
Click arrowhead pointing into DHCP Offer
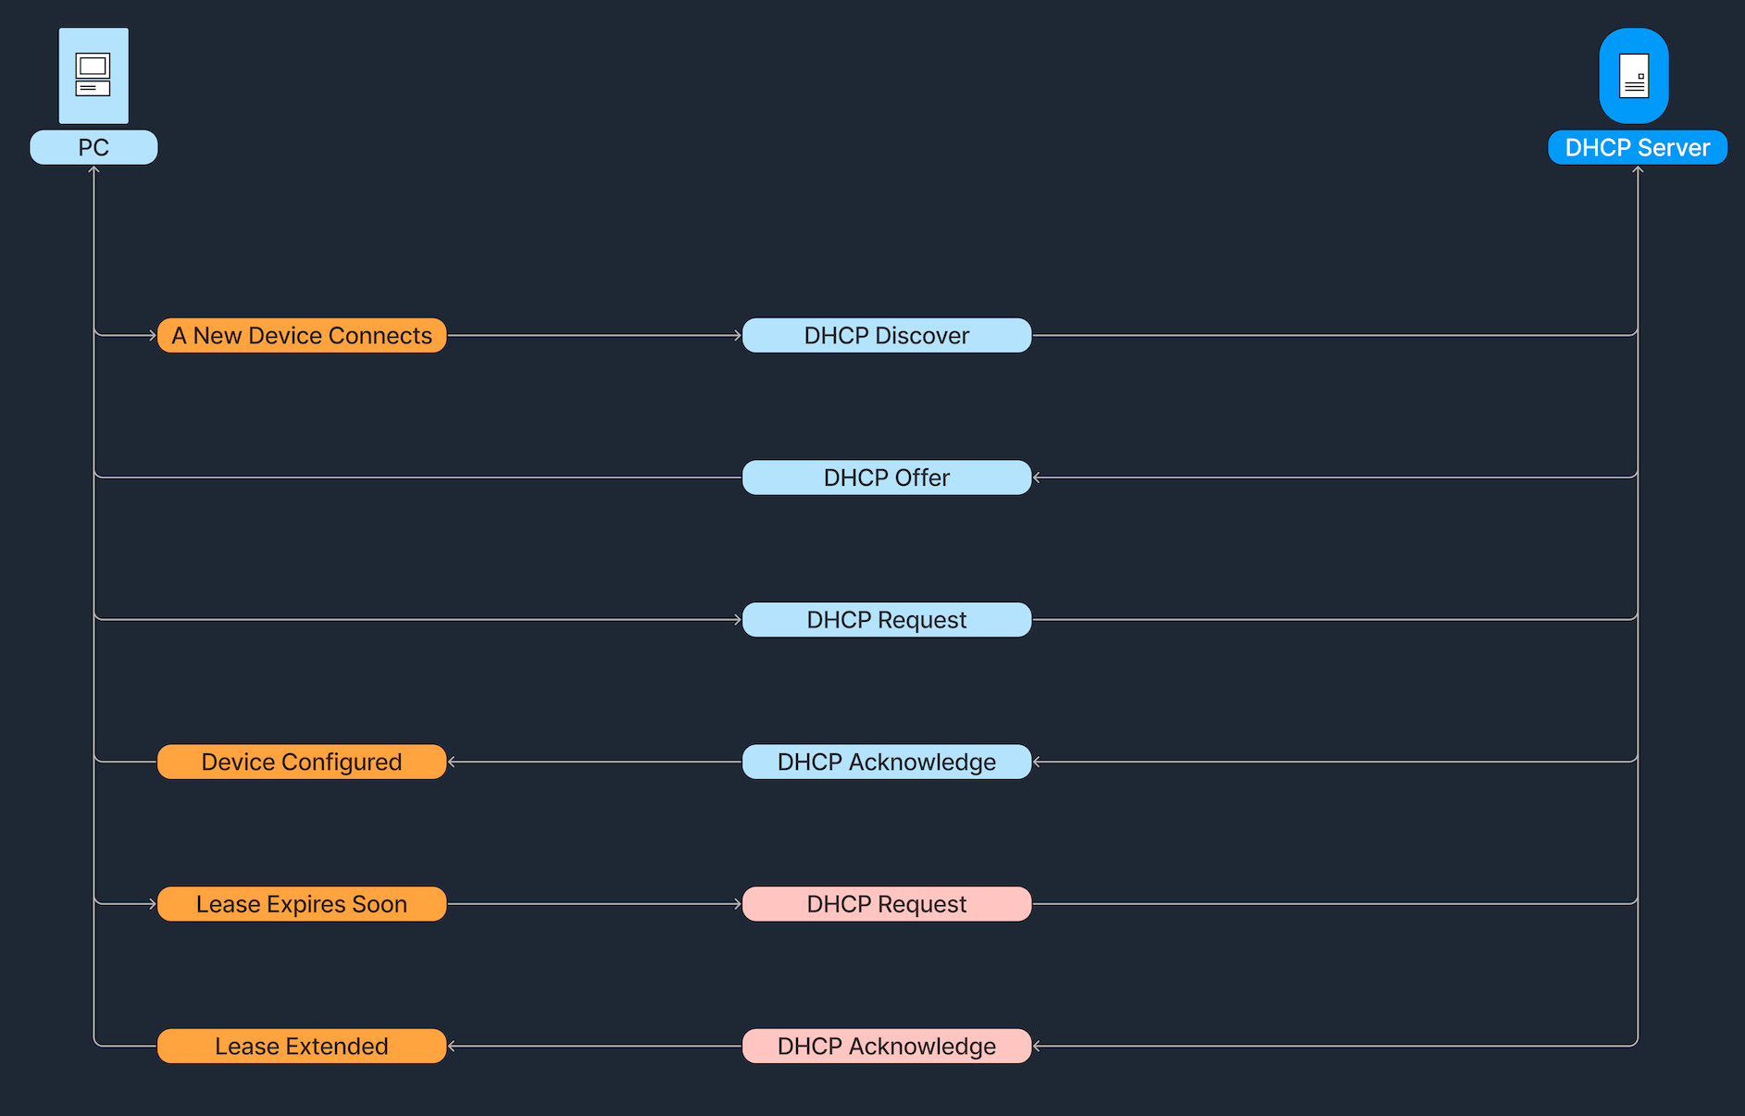[1037, 477]
